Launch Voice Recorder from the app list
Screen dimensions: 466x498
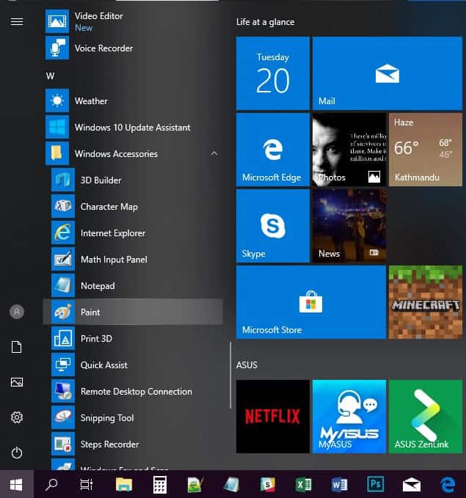coord(134,48)
